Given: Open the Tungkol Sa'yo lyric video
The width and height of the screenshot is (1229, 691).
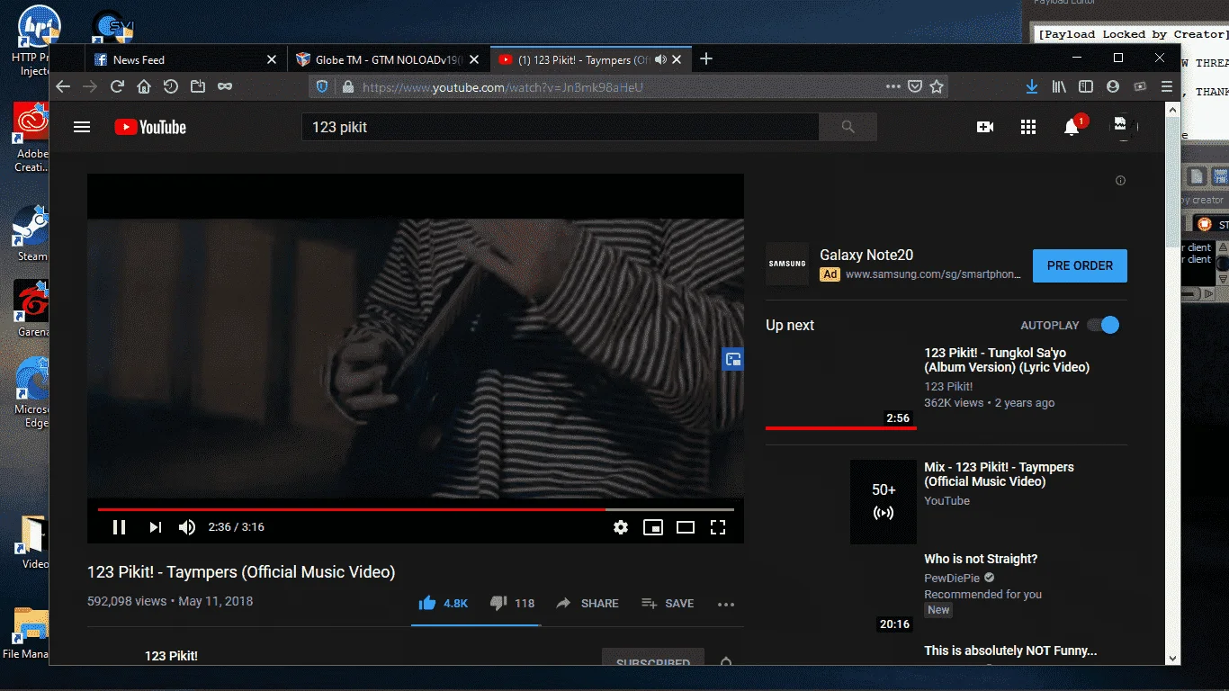Looking at the screenshot, I should (x=1007, y=360).
